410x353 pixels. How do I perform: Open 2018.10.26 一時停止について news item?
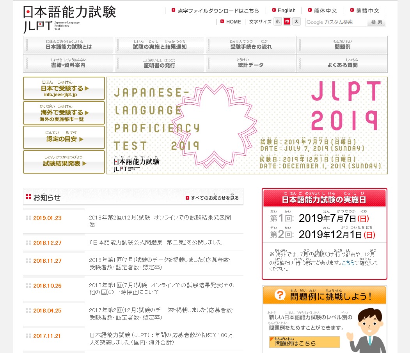coord(162,288)
